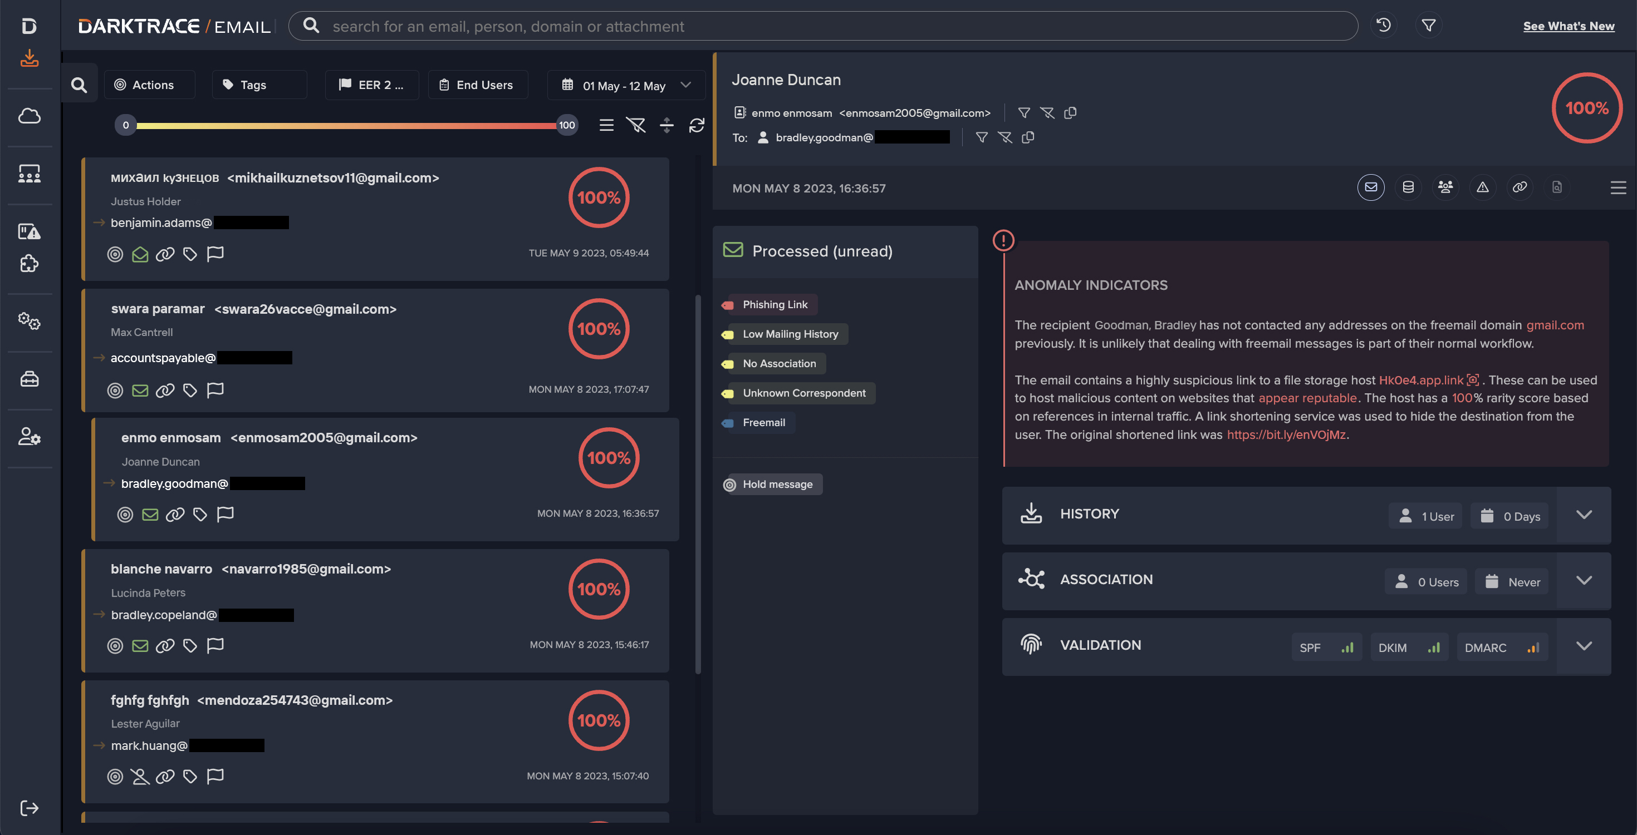1637x835 pixels.
Task: Open anomaly warning triangle view
Action: click(x=1483, y=187)
